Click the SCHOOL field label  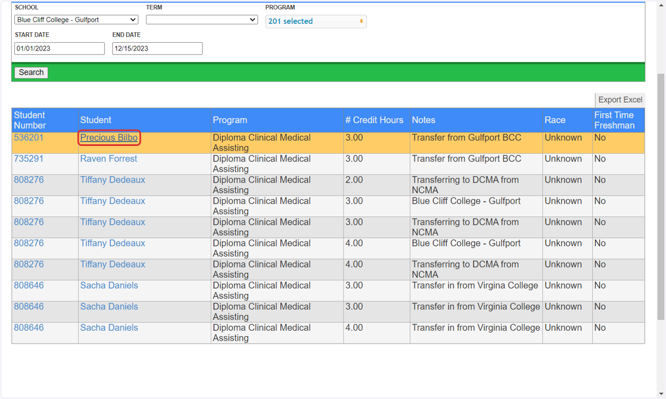pos(27,7)
